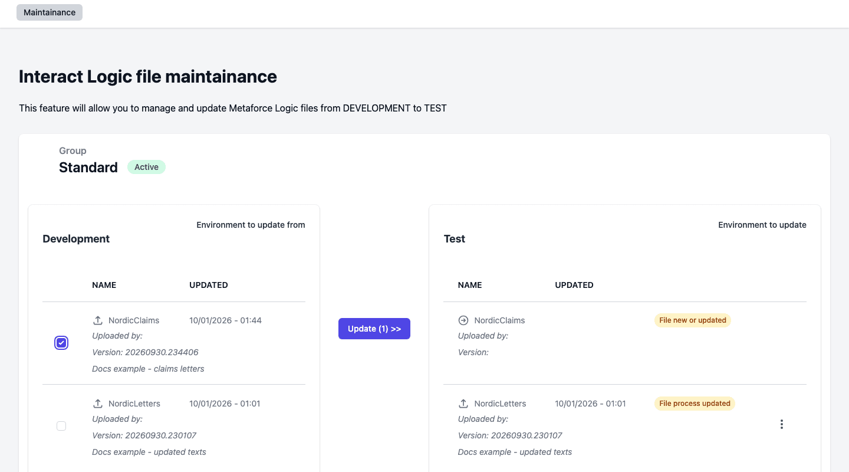Uncheck the NordicClaims checkbox in Development

[61, 343]
